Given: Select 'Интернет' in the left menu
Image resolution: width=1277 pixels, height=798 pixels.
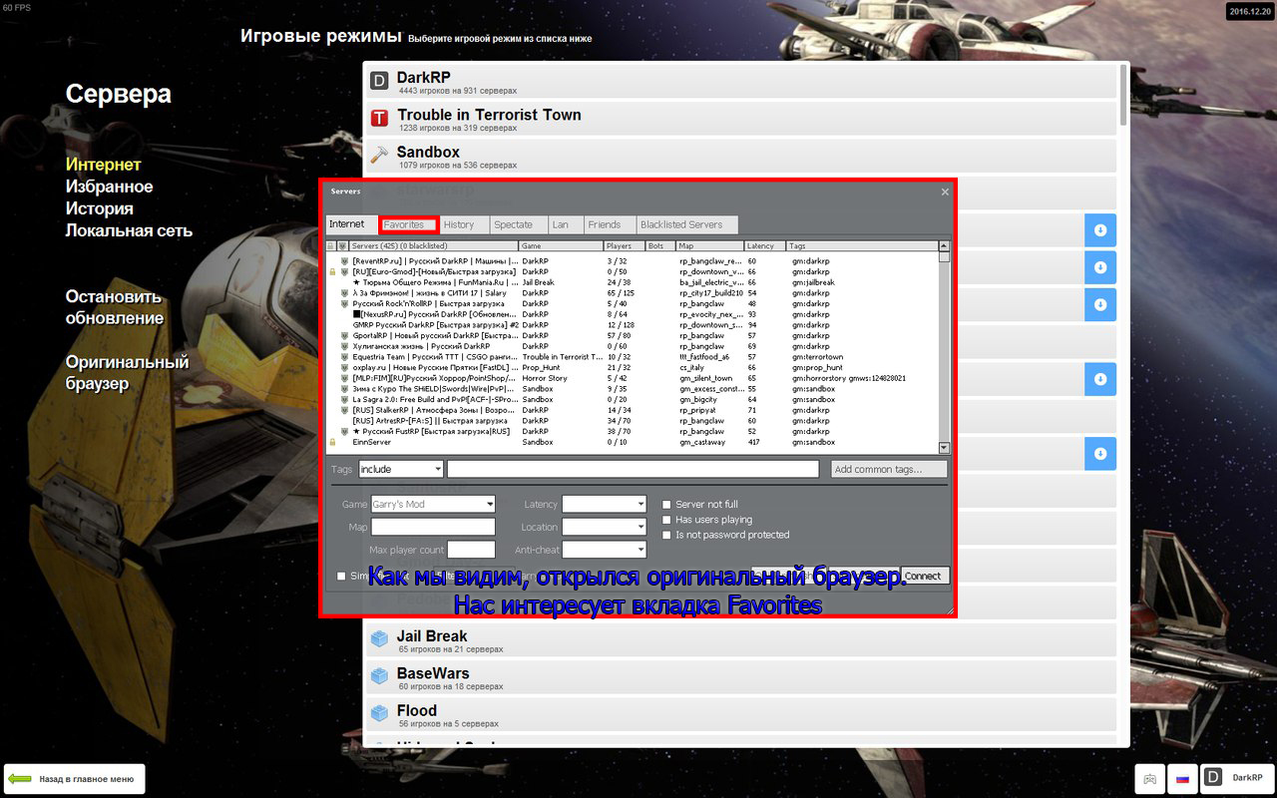Looking at the screenshot, I should pyautogui.click(x=104, y=165).
